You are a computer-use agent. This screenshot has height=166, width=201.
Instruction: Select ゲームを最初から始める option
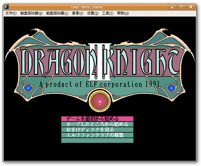pos(97,119)
